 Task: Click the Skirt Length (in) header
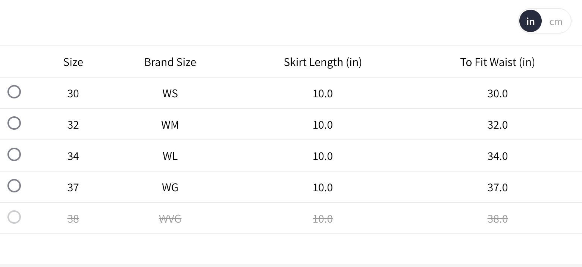click(x=323, y=62)
